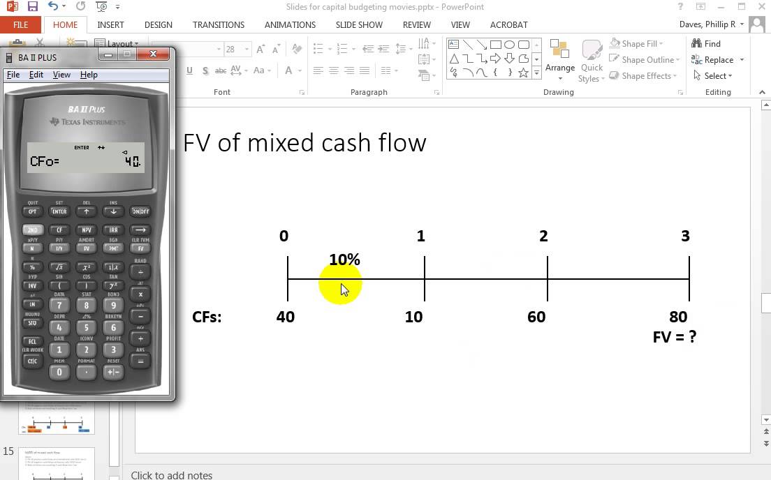This screenshot has height=480, width=771.
Task: Tap the calculator multiply key
Action: click(x=140, y=294)
